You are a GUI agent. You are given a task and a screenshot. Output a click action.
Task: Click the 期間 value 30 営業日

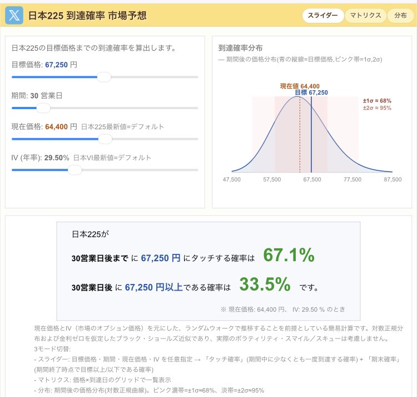46,96
